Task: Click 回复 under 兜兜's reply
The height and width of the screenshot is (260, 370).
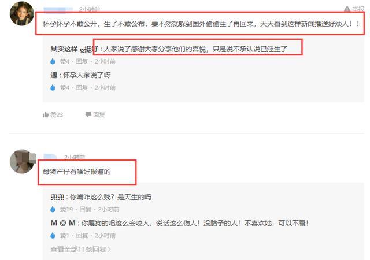Action: tap(85, 209)
